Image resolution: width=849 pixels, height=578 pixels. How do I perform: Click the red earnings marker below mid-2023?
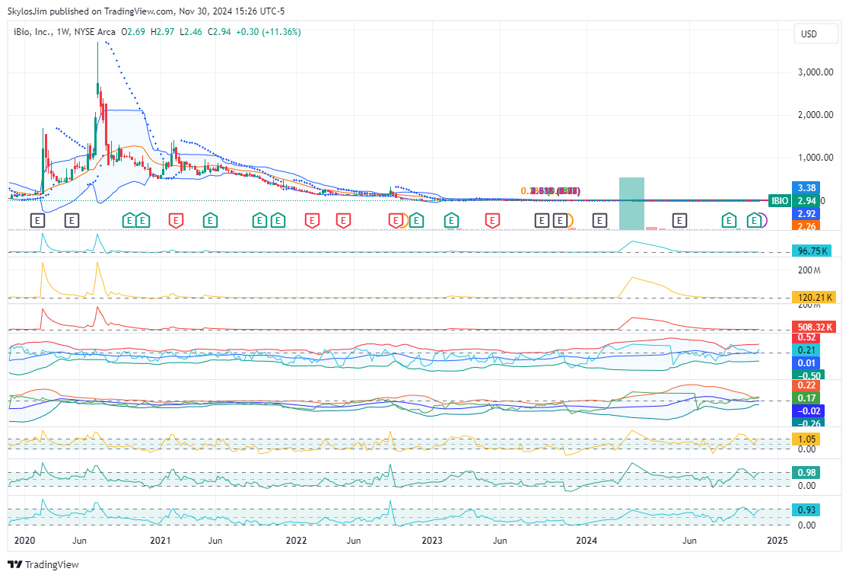tap(493, 221)
